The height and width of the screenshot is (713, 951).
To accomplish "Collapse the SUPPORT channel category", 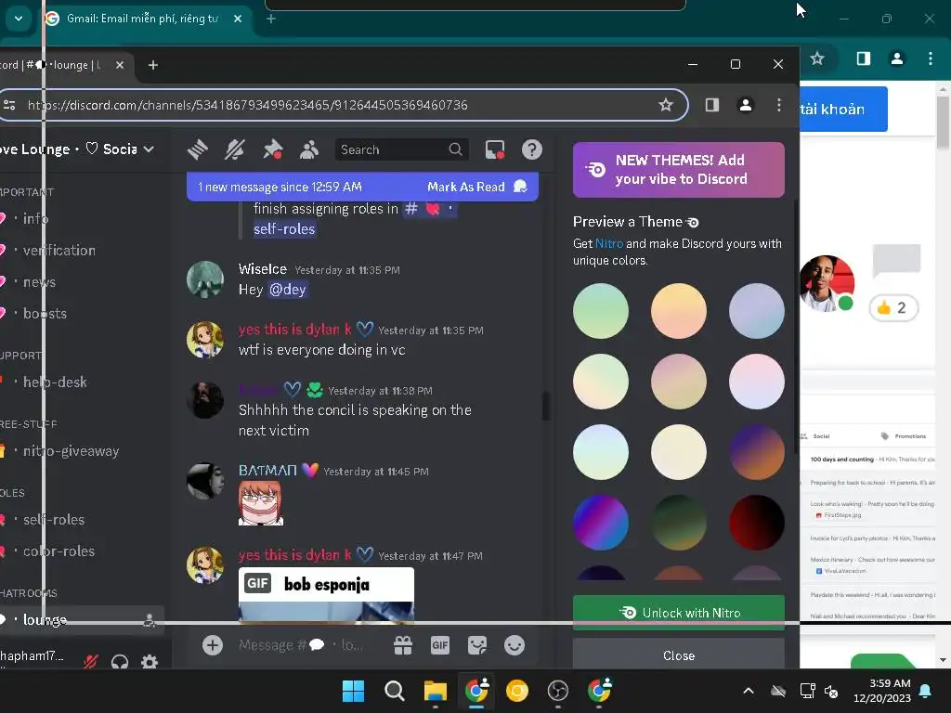I will 20,356.
